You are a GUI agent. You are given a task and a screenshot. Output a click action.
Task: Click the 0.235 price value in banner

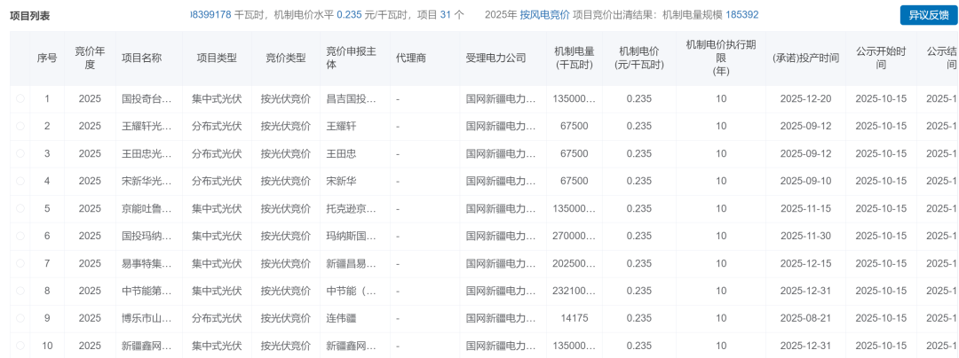pos(349,15)
